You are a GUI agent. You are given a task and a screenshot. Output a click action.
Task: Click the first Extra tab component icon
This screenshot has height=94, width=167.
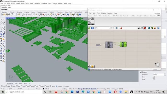(90, 19)
